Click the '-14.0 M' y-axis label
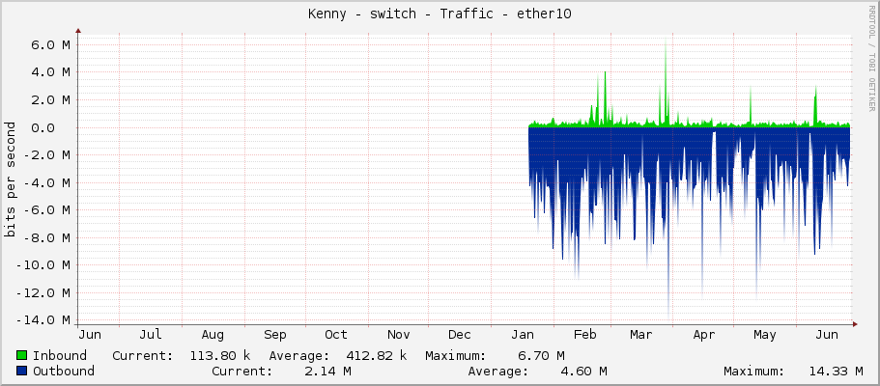880x386 pixels. 43,320
